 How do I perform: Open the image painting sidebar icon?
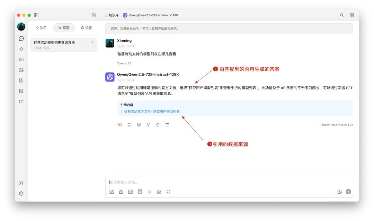tap(21, 60)
